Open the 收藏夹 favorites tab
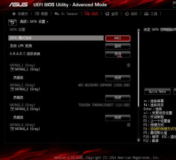The image size is (176, 160). (x=20, y=14)
